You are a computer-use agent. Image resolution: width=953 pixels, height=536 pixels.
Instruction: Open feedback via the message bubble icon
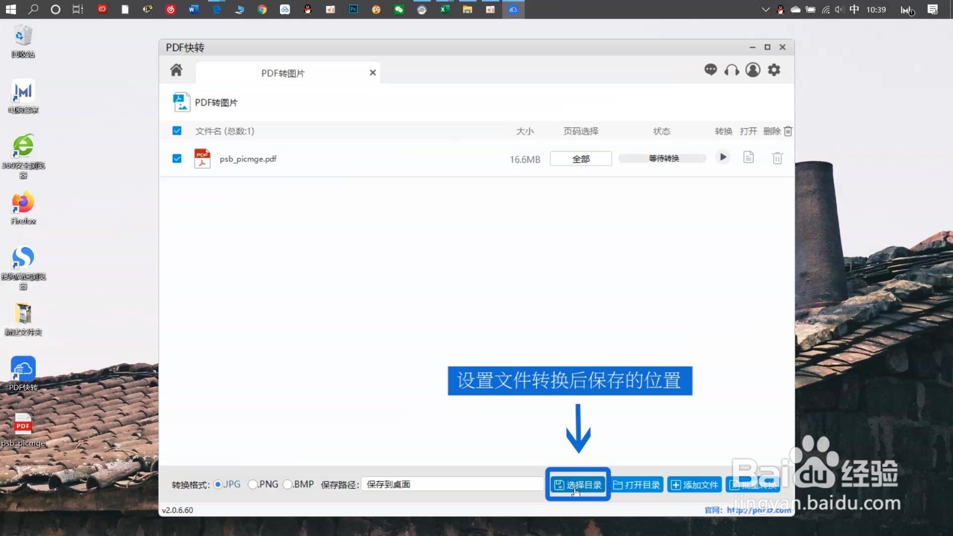(x=710, y=70)
